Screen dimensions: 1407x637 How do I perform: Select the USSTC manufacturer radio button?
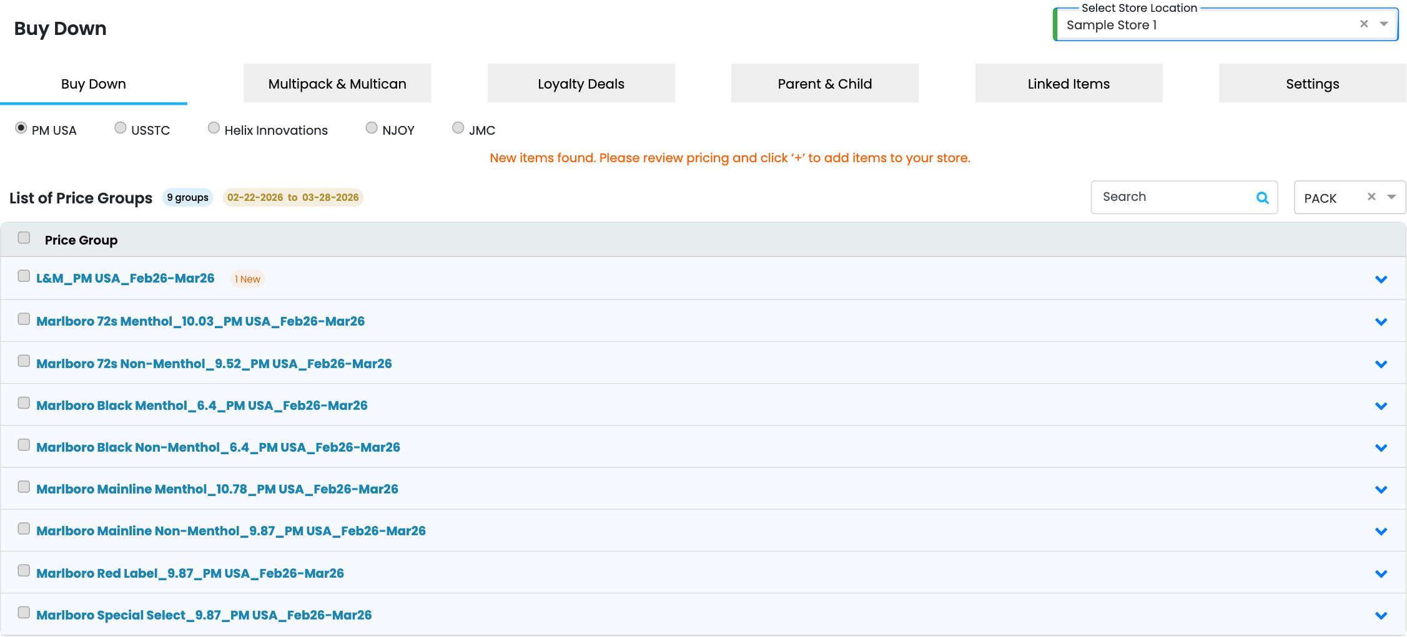[121, 128]
